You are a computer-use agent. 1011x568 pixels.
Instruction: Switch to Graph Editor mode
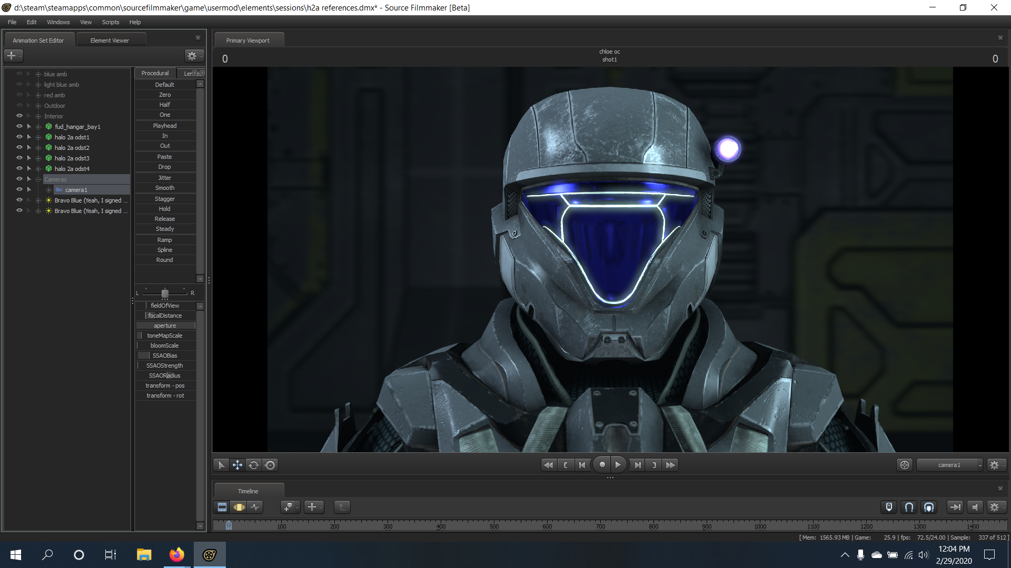coord(255,507)
